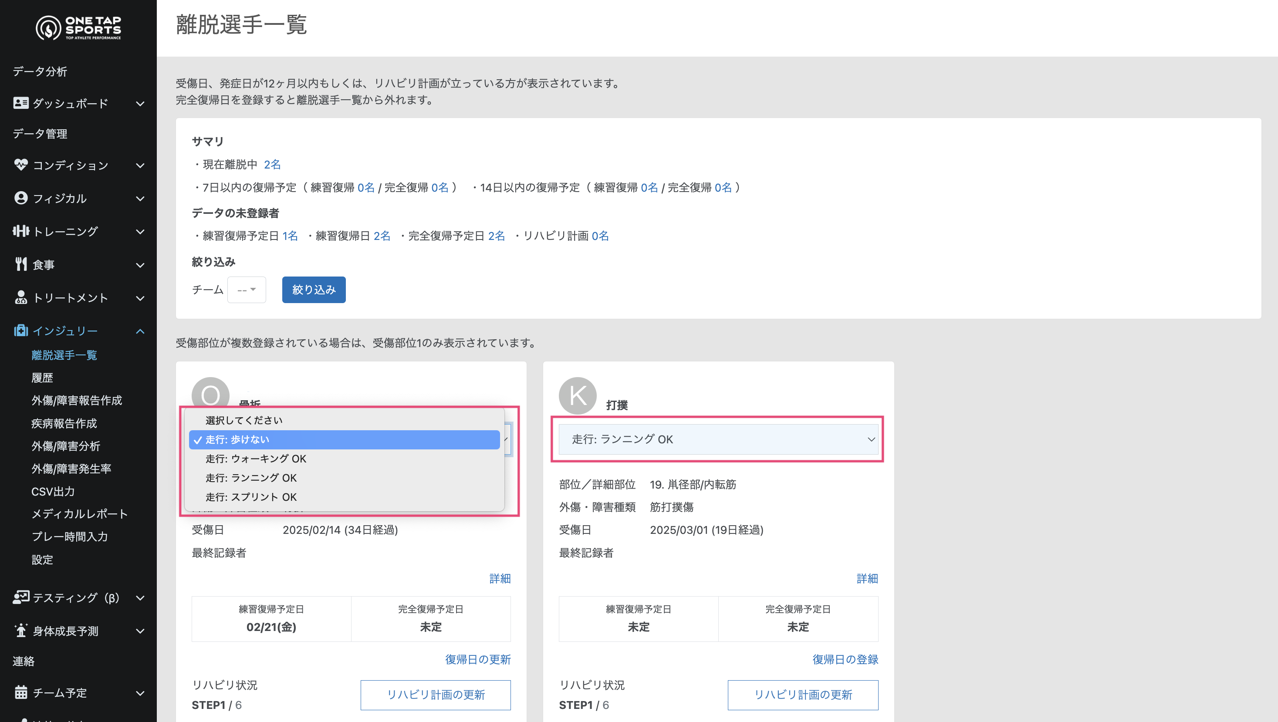
Task: Open 連絡 in sidebar
Action: pos(24,661)
